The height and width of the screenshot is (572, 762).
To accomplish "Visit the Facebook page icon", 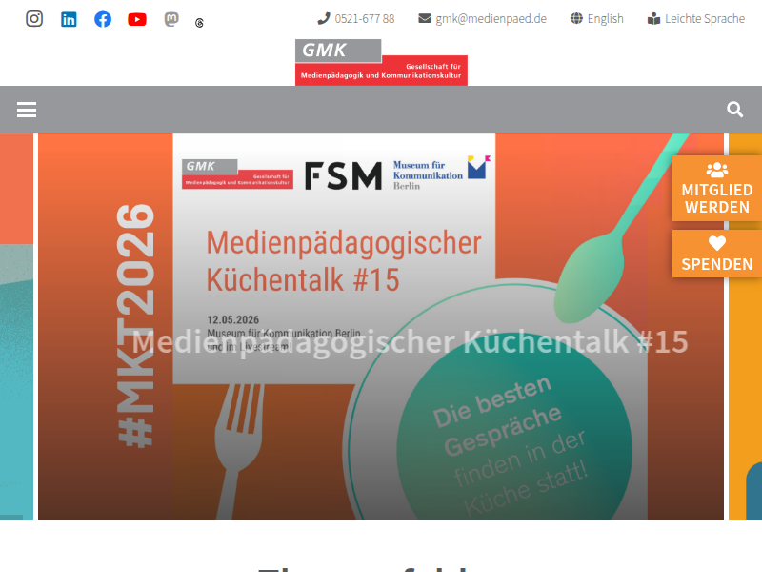I will click(103, 19).
